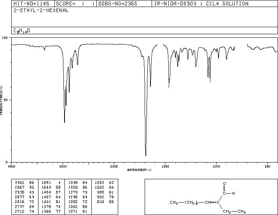
Task: Click the 100 label on transmittance axis
Action: pyautogui.click(x=5, y=38)
